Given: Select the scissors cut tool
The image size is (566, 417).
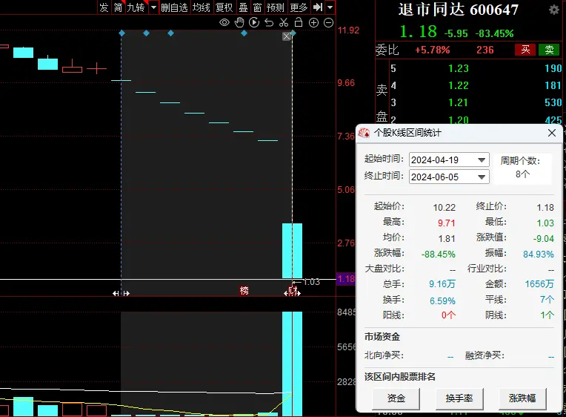Looking at the screenshot, I should (284, 23).
